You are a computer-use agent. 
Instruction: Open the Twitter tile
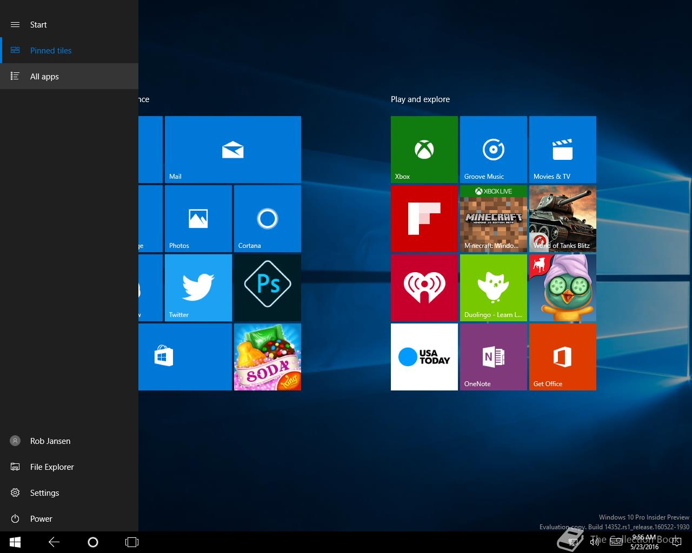click(198, 288)
